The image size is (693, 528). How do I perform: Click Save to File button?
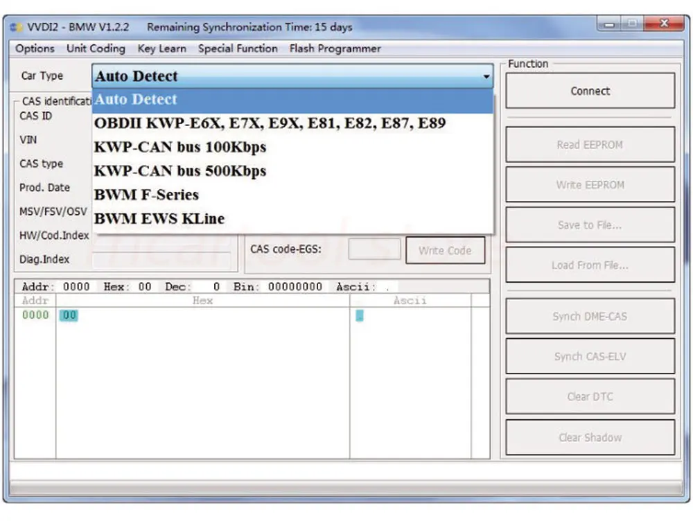point(590,225)
